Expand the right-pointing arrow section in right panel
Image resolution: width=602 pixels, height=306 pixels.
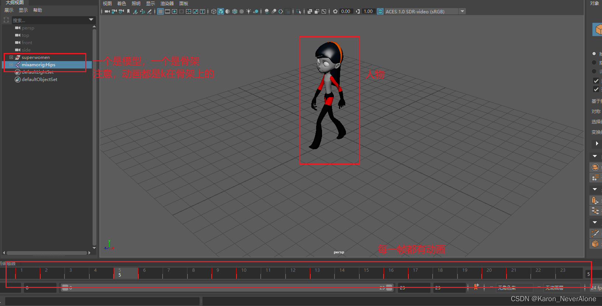click(597, 144)
